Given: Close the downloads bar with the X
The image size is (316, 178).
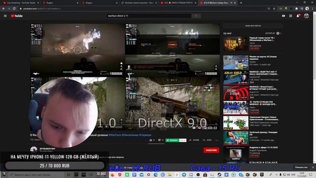Looking at the screenshot, I should (x=313, y=167).
